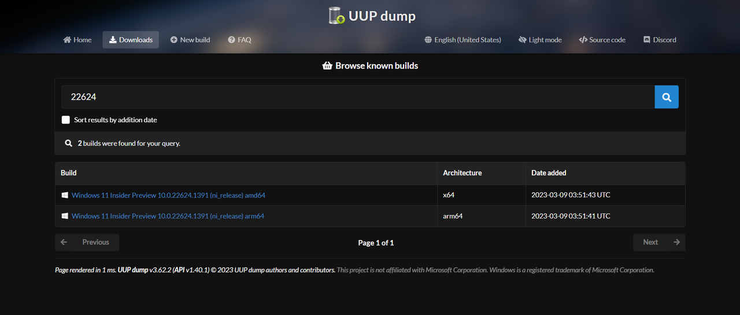The width and height of the screenshot is (740, 315).
Task: Open the Windows 11 Insider Preview arm64 build
Action: [x=168, y=216]
